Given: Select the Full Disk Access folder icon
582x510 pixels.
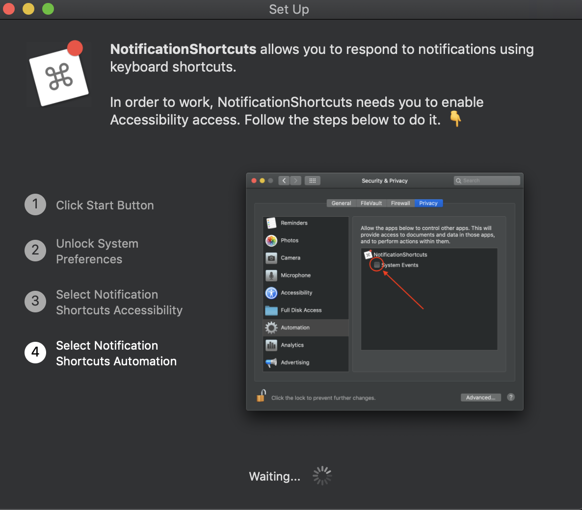Looking at the screenshot, I should pos(271,310).
